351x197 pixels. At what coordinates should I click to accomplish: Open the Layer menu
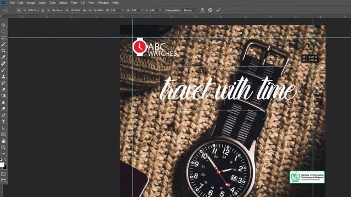[42, 3]
